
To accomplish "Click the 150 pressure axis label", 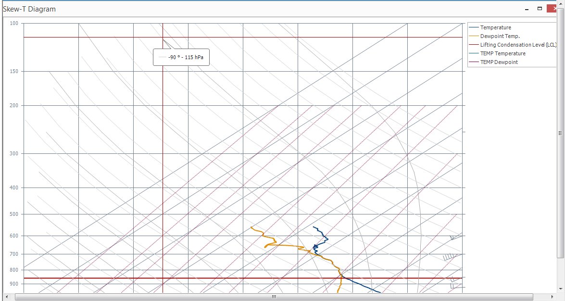I will coord(13,71).
